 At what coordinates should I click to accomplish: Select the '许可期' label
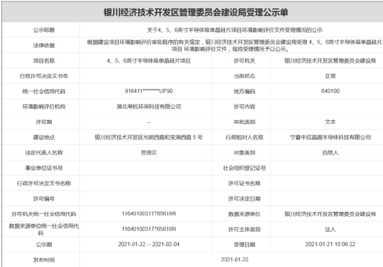click(x=44, y=122)
